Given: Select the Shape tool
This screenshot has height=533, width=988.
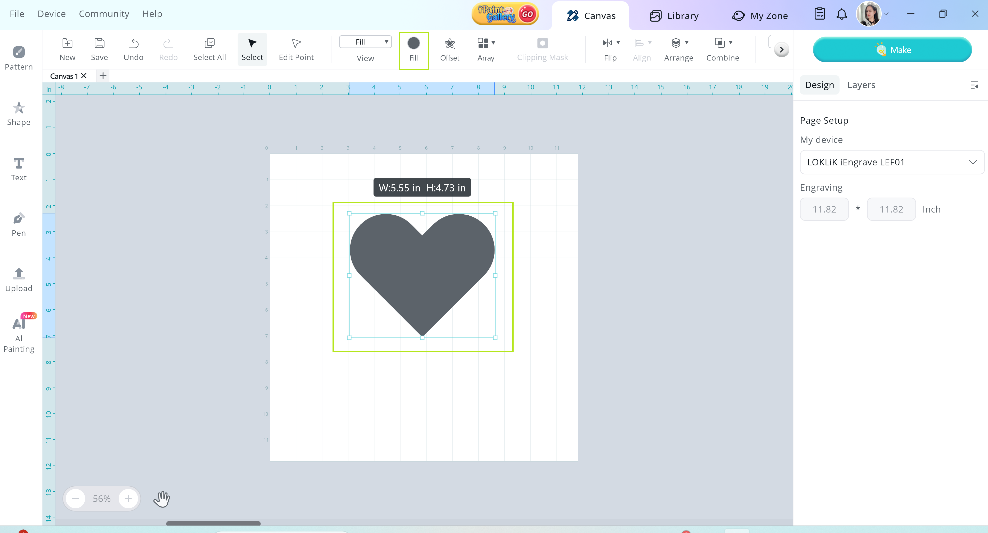Looking at the screenshot, I should [18, 113].
